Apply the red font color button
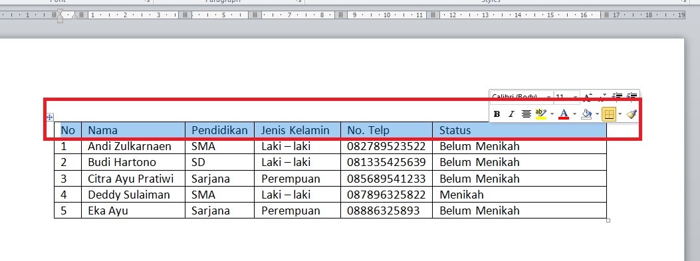700x261 pixels. pyautogui.click(x=564, y=114)
